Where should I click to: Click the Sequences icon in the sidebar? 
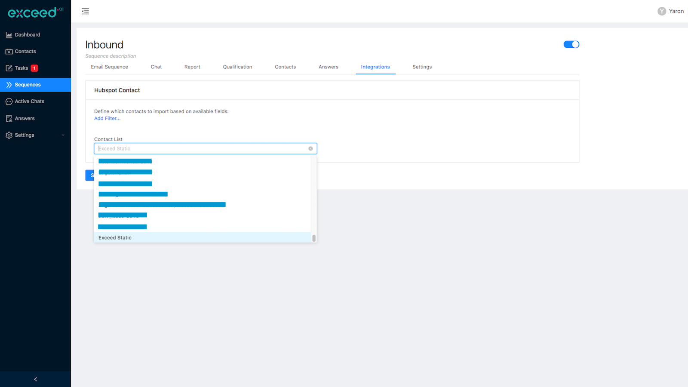click(x=9, y=84)
